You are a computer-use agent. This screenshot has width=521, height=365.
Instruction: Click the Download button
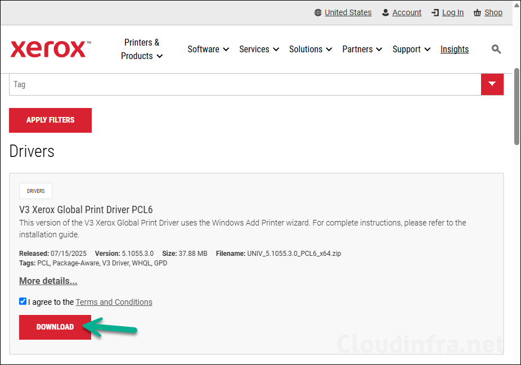[x=55, y=327]
